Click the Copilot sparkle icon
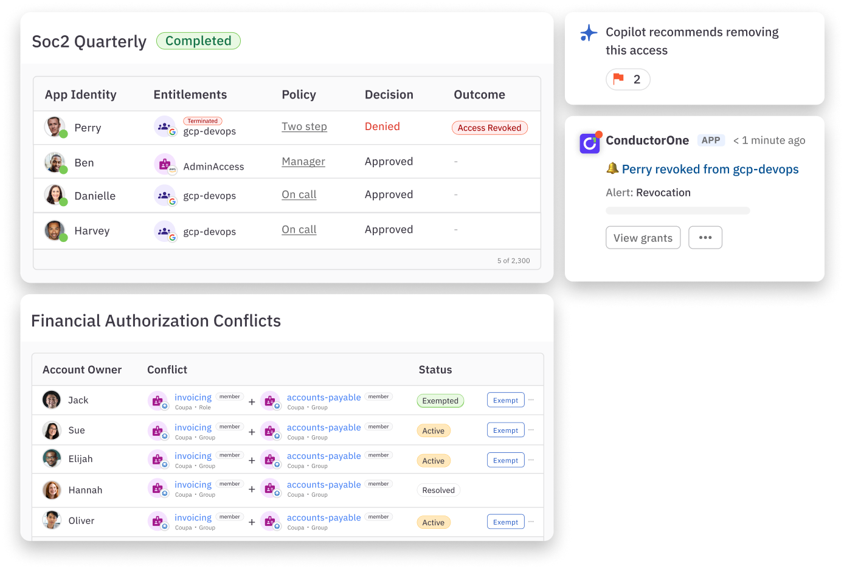This screenshot has width=844, height=569. (x=588, y=33)
